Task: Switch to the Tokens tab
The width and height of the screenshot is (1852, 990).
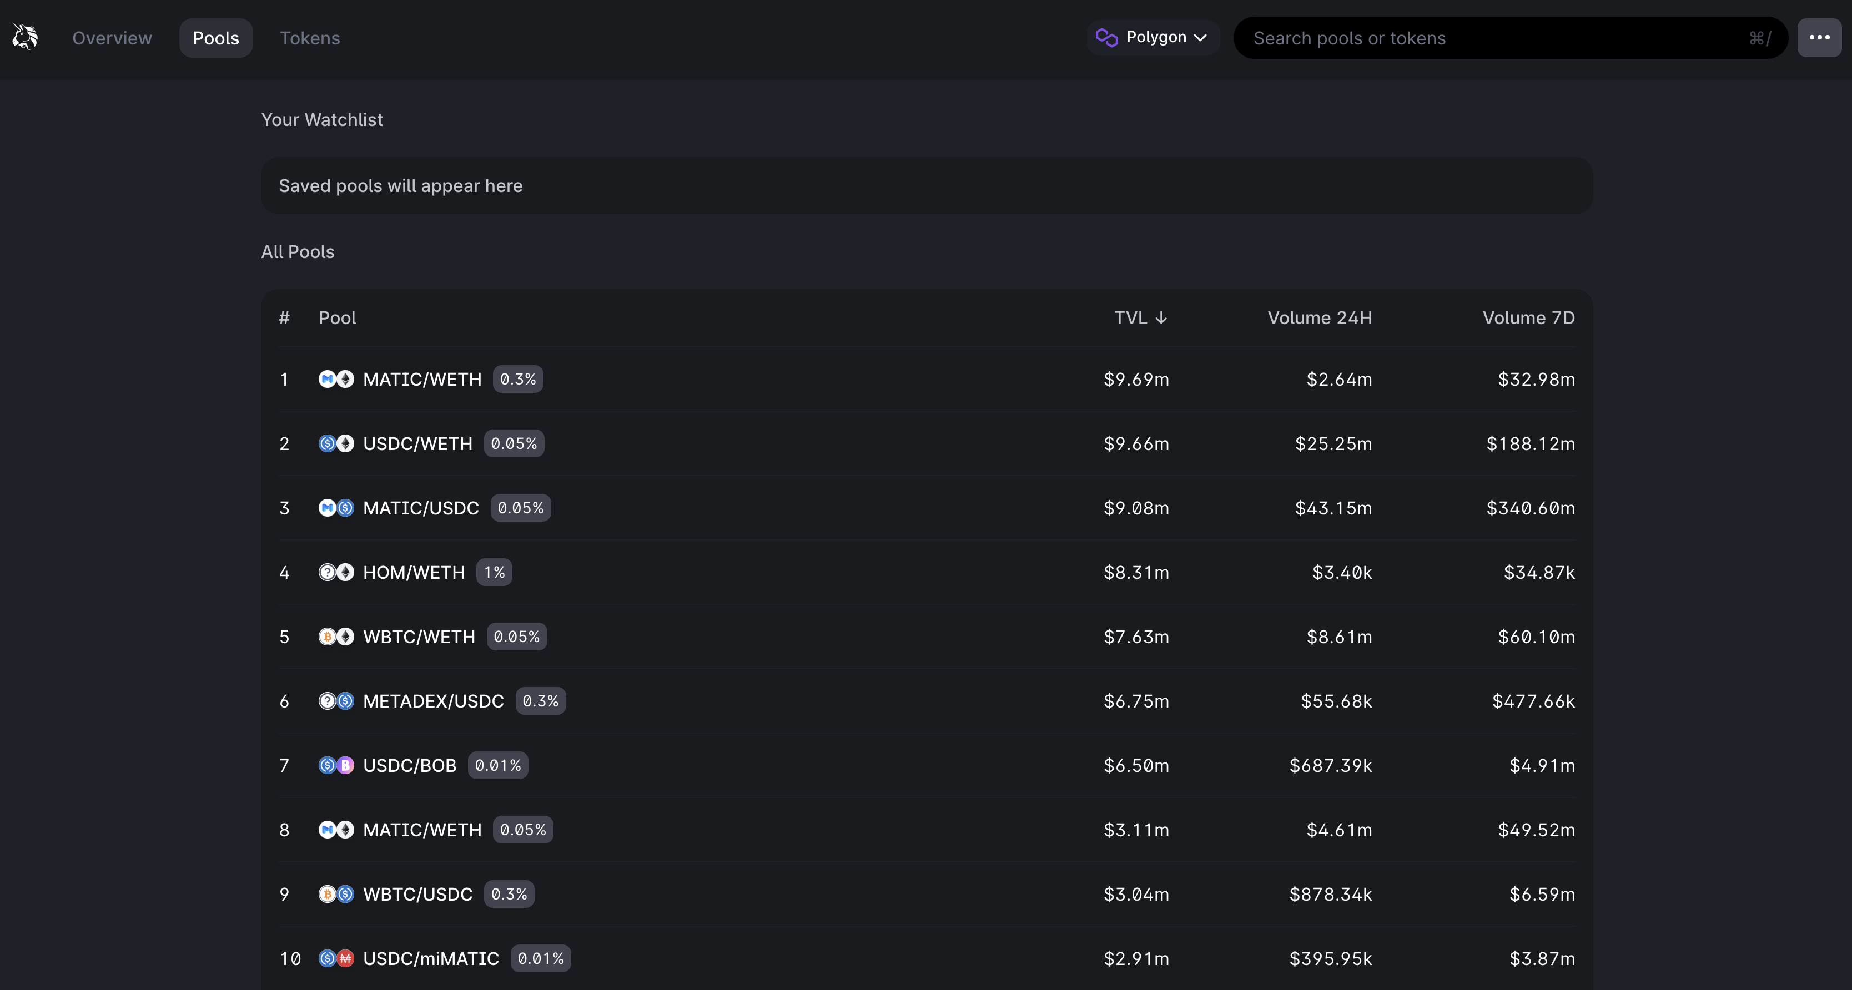Action: tap(310, 38)
